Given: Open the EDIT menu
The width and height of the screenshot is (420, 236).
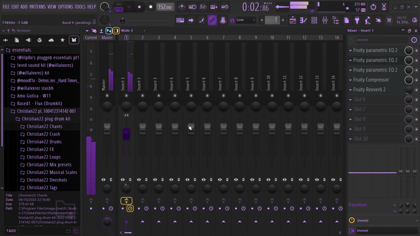Looking at the screenshot, I should click(x=15, y=7).
